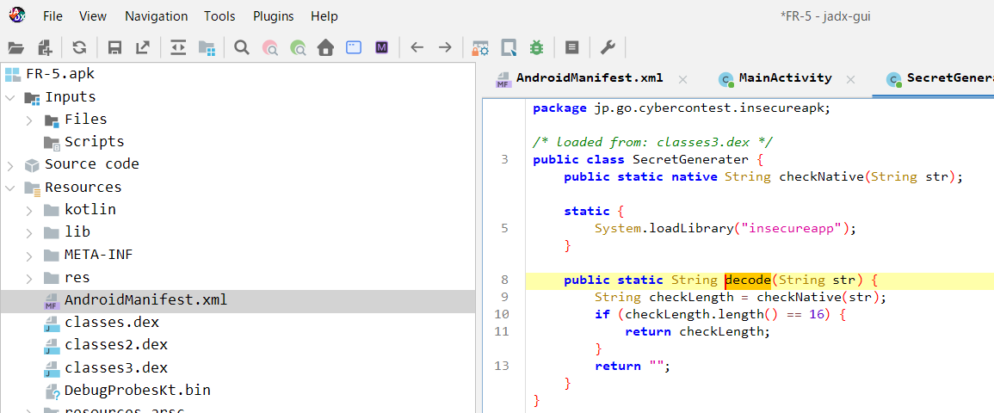Navigate forward with right arrow
This screenshot has width=994, height=413.
445,46
